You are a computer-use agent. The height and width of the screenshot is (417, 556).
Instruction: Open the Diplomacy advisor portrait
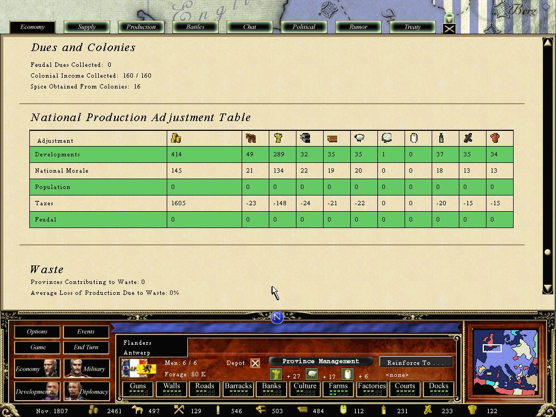click(x=86, y=391)
